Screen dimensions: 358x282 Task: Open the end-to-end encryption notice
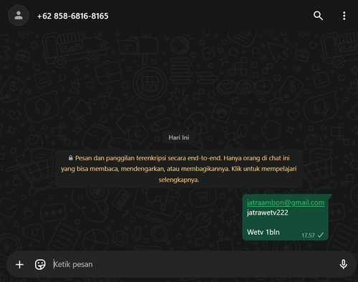179,169
